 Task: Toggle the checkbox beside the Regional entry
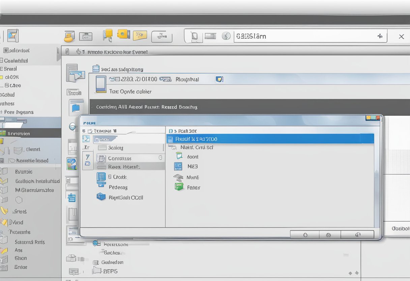pyautogui.click(x=219, y=79)
